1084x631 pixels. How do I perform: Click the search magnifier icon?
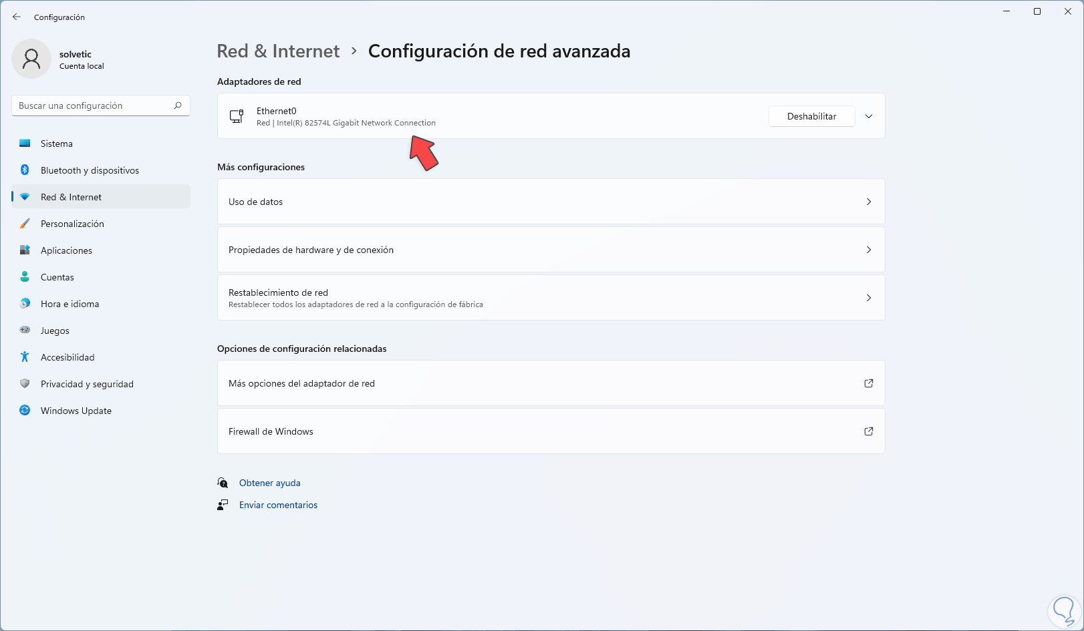(x=178, y=106)
